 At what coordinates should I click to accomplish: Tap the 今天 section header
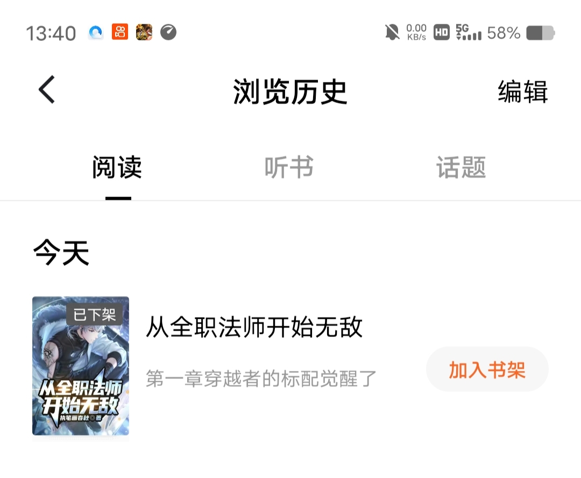(61, 252)
